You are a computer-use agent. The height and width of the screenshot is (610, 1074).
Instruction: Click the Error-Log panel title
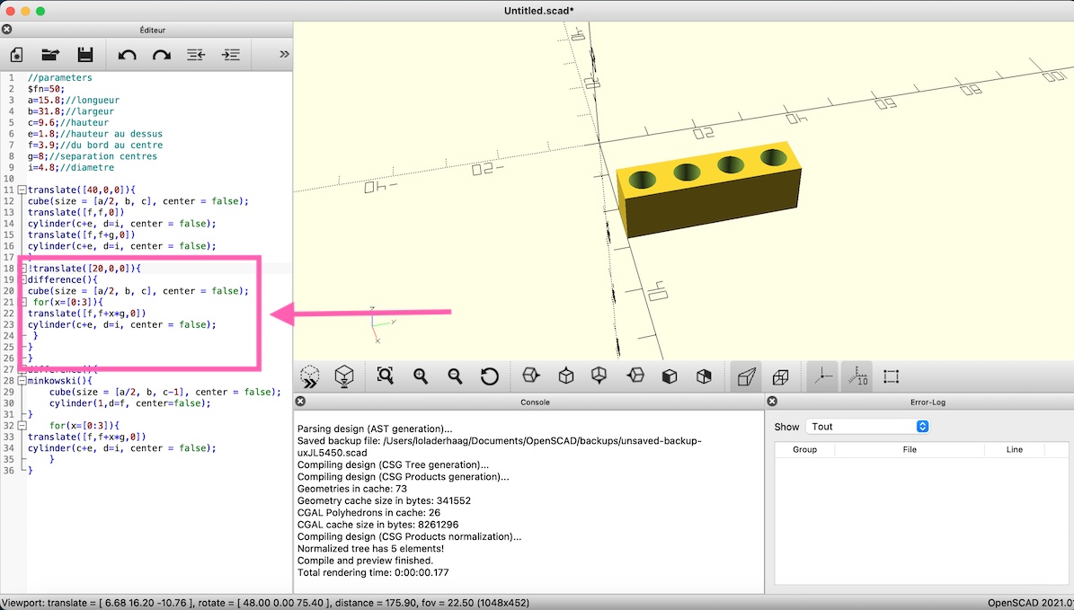(x=928, y=402)
